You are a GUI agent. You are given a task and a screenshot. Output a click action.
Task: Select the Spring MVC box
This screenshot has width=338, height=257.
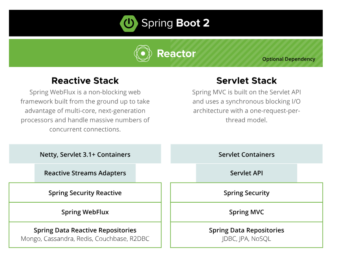(246, 212)
